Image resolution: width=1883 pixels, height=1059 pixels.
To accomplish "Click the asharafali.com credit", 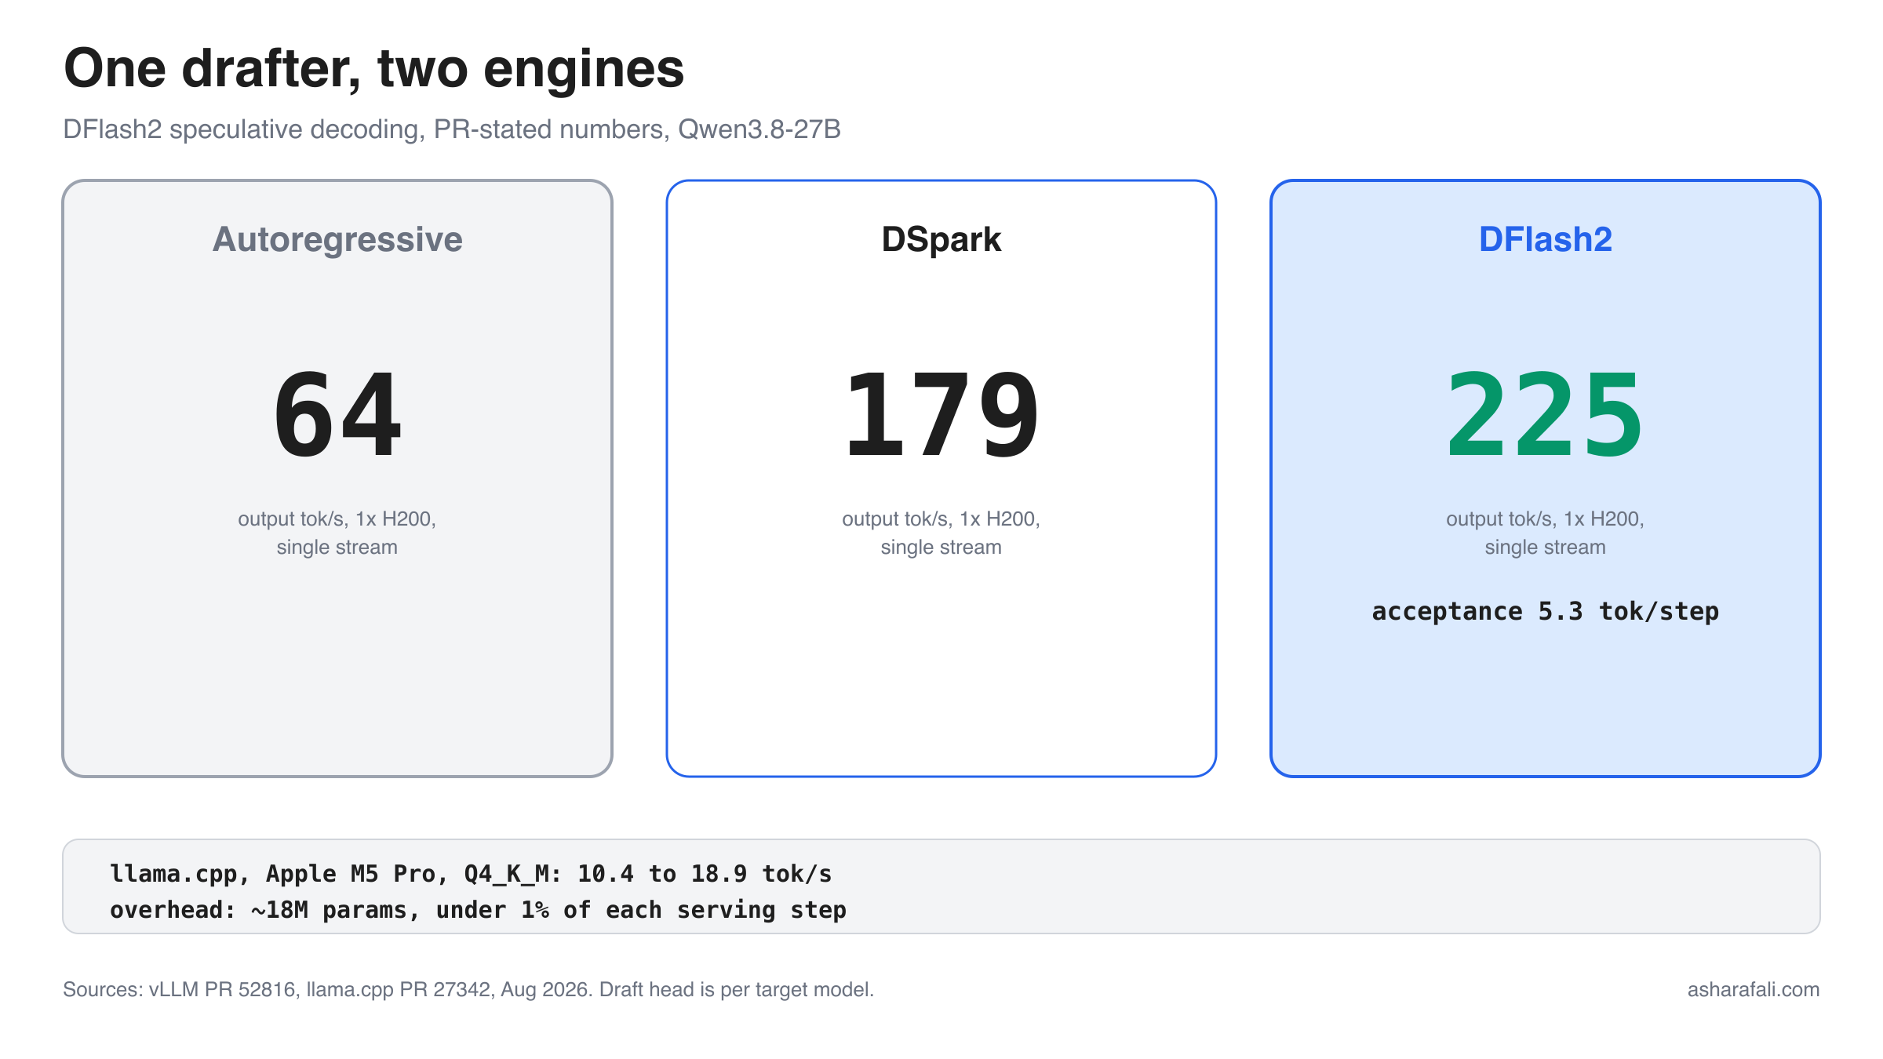I will (x=1754, y=989).
